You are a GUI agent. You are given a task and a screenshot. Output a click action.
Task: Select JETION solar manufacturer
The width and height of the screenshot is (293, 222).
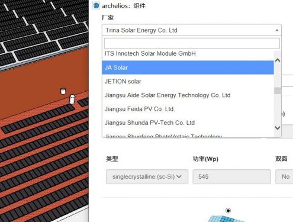[x=188, y=81]
